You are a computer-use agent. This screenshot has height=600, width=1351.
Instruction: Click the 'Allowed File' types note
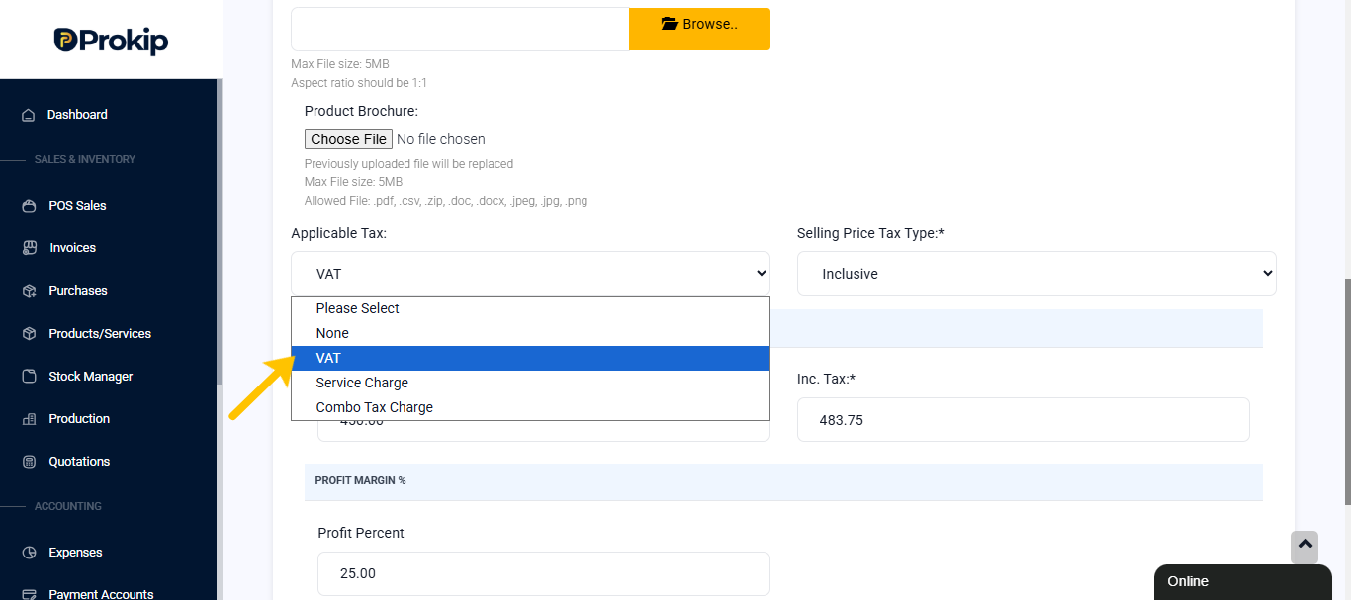tap(446, 201)
